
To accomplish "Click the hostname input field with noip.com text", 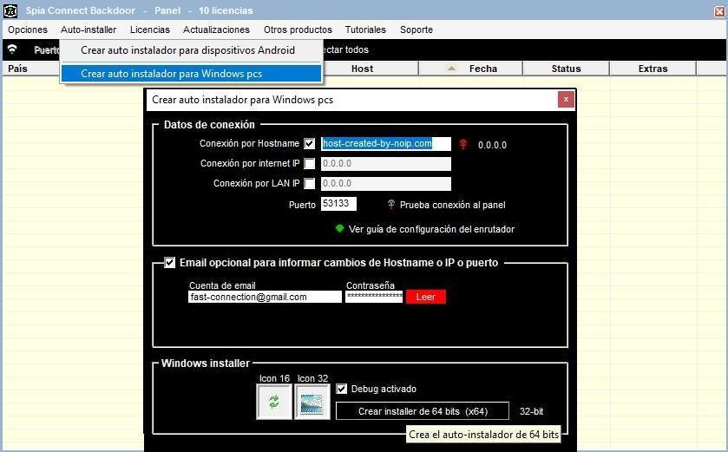I will 386,144.
